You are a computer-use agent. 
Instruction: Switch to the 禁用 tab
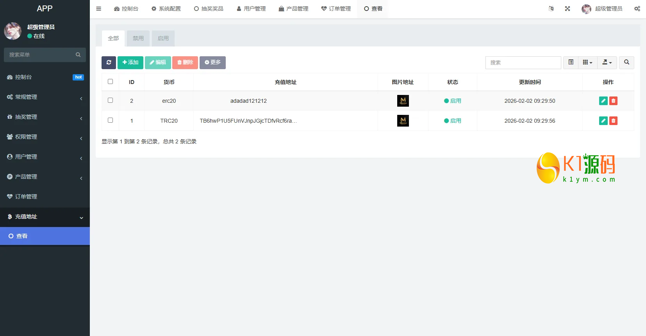tap(138, 38)
